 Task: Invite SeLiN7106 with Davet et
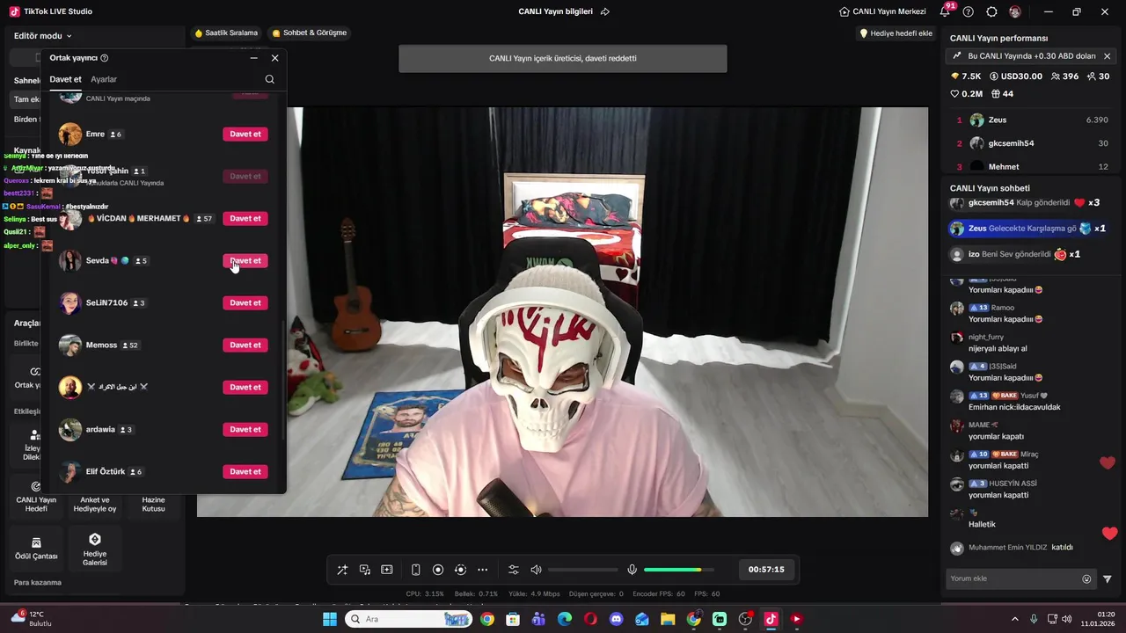245,302
